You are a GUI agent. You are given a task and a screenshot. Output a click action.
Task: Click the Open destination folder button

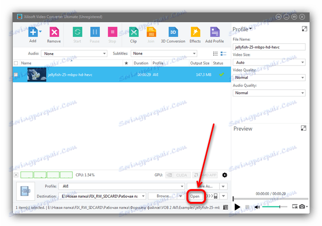pyautogui.click(x=195, y=196)
